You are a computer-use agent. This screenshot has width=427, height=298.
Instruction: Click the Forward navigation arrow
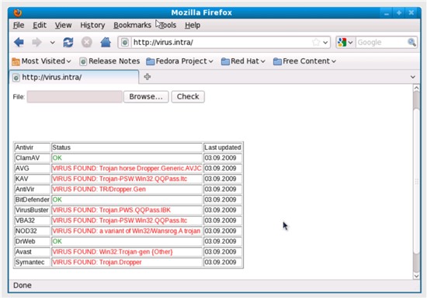37,43
